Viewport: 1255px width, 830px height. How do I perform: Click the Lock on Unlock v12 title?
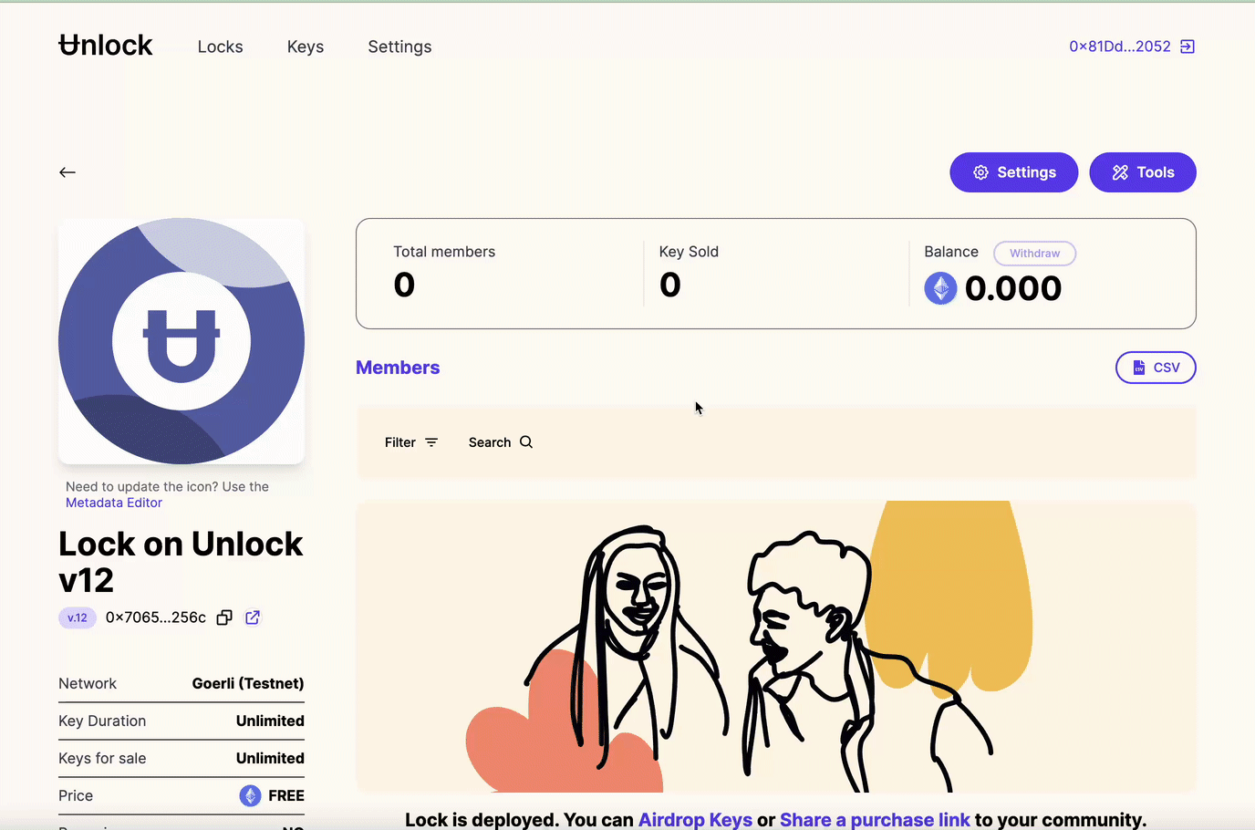pos(181,562)
